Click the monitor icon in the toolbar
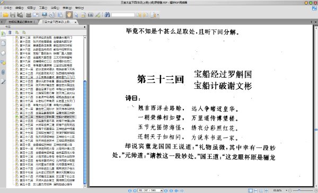The height and width of the screenshot is (193, 318). click(45, 15)
